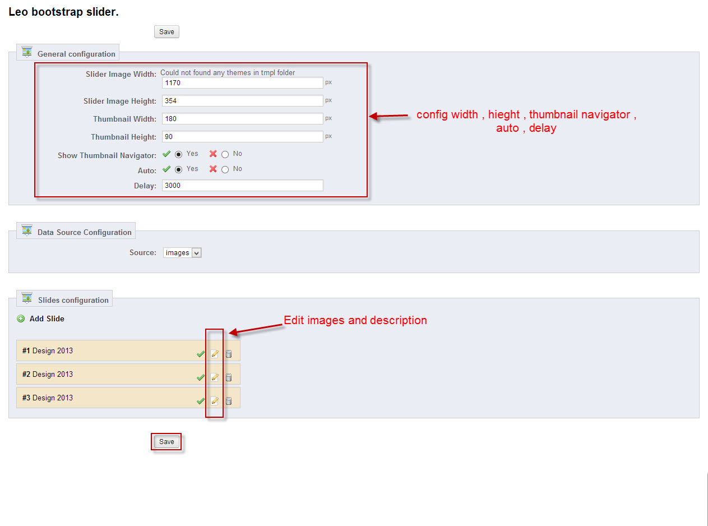Click green check icon beside Auto Yes

click(x=166, y=169)
